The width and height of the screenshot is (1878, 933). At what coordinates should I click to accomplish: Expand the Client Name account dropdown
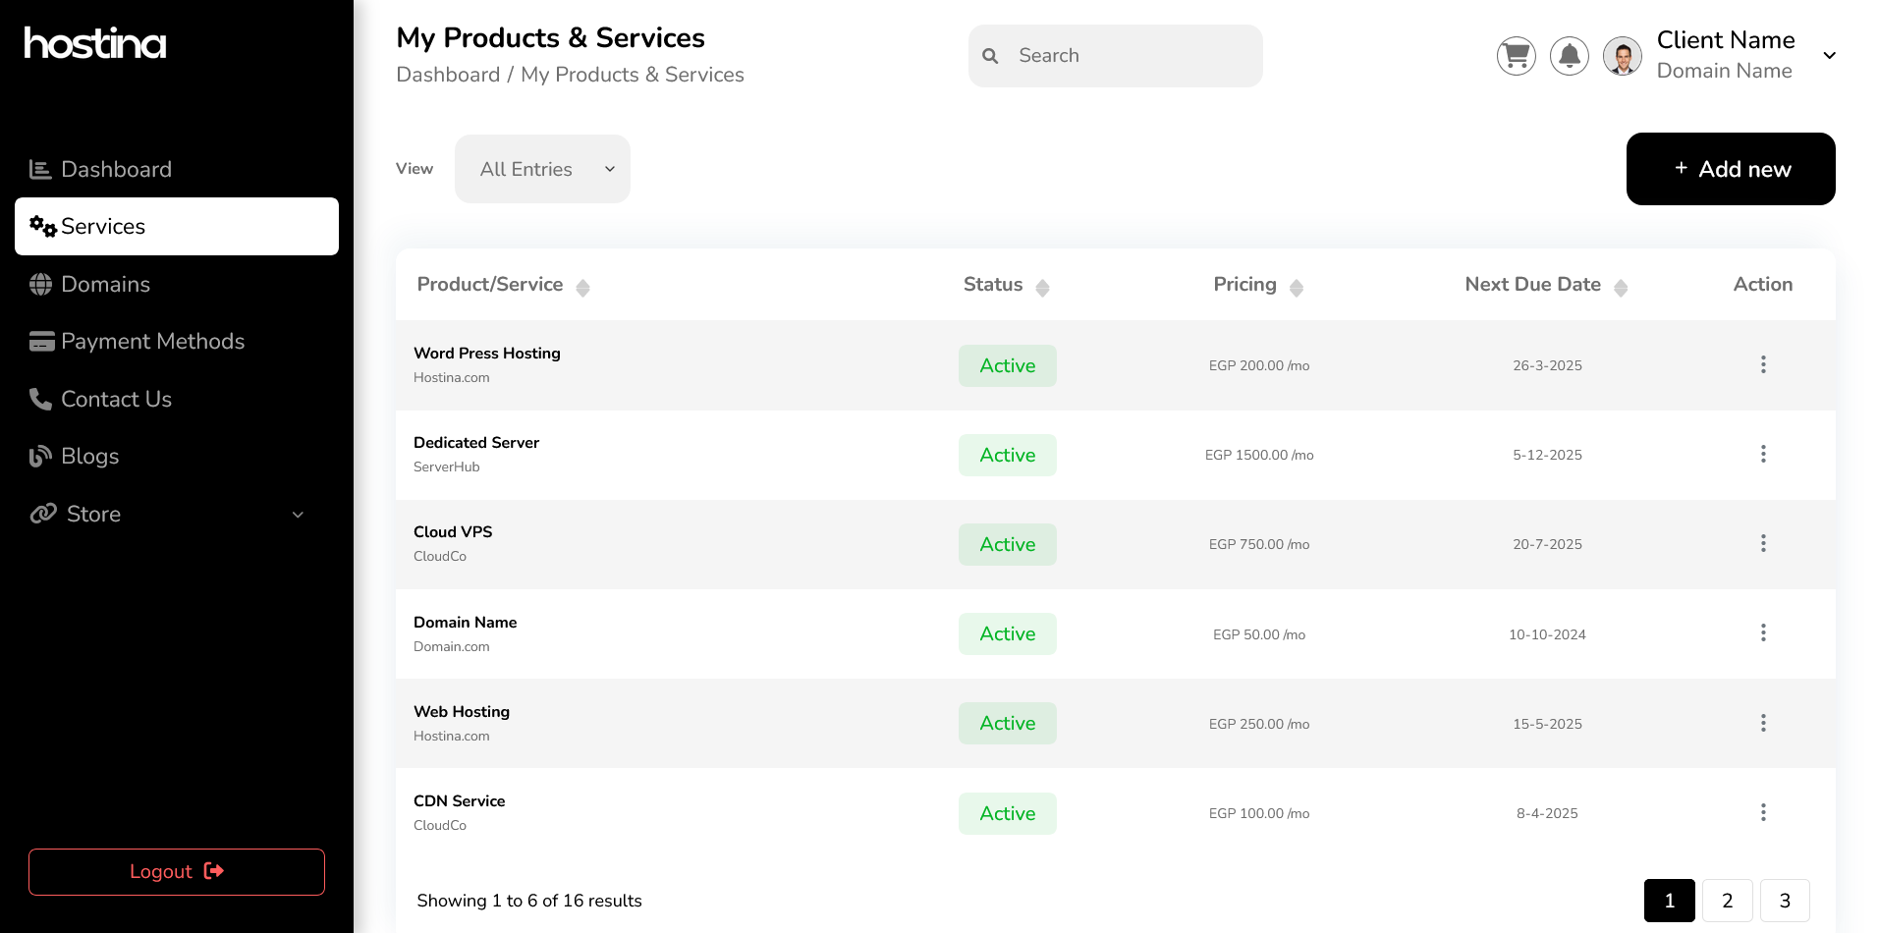click(x=1829, y=56)
